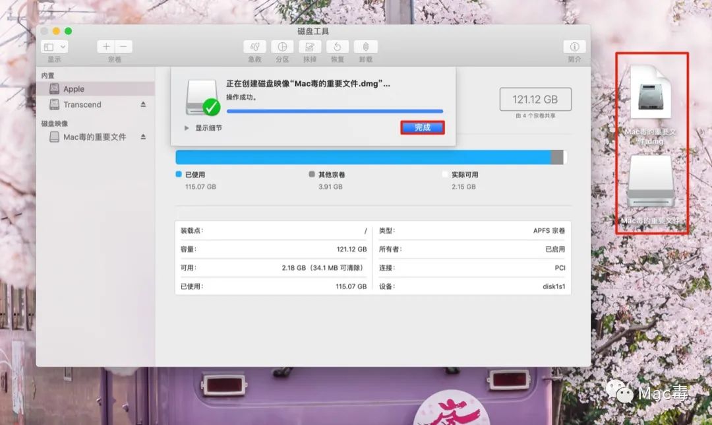712x425 pixels.
Task: Remove a volume with the minus button
Action: [123, 47]
